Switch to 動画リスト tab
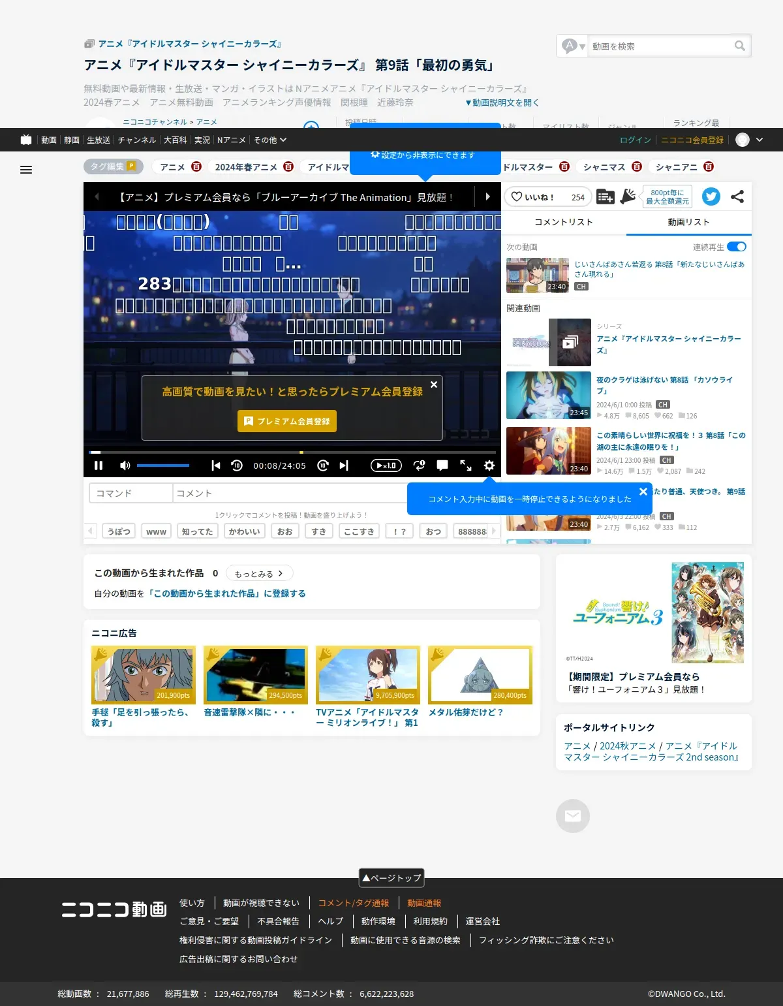 (x=688, y=222)
